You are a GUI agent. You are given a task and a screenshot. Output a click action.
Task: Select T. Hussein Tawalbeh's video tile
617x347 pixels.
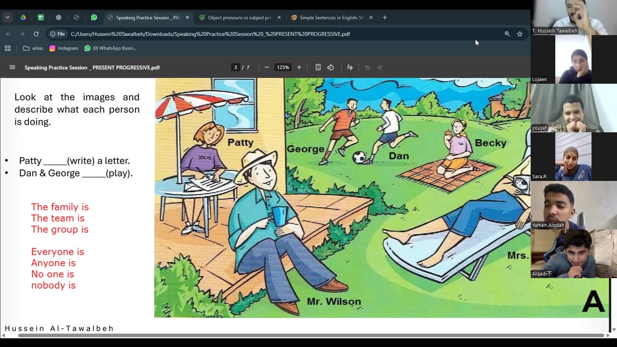pos(574,17)
